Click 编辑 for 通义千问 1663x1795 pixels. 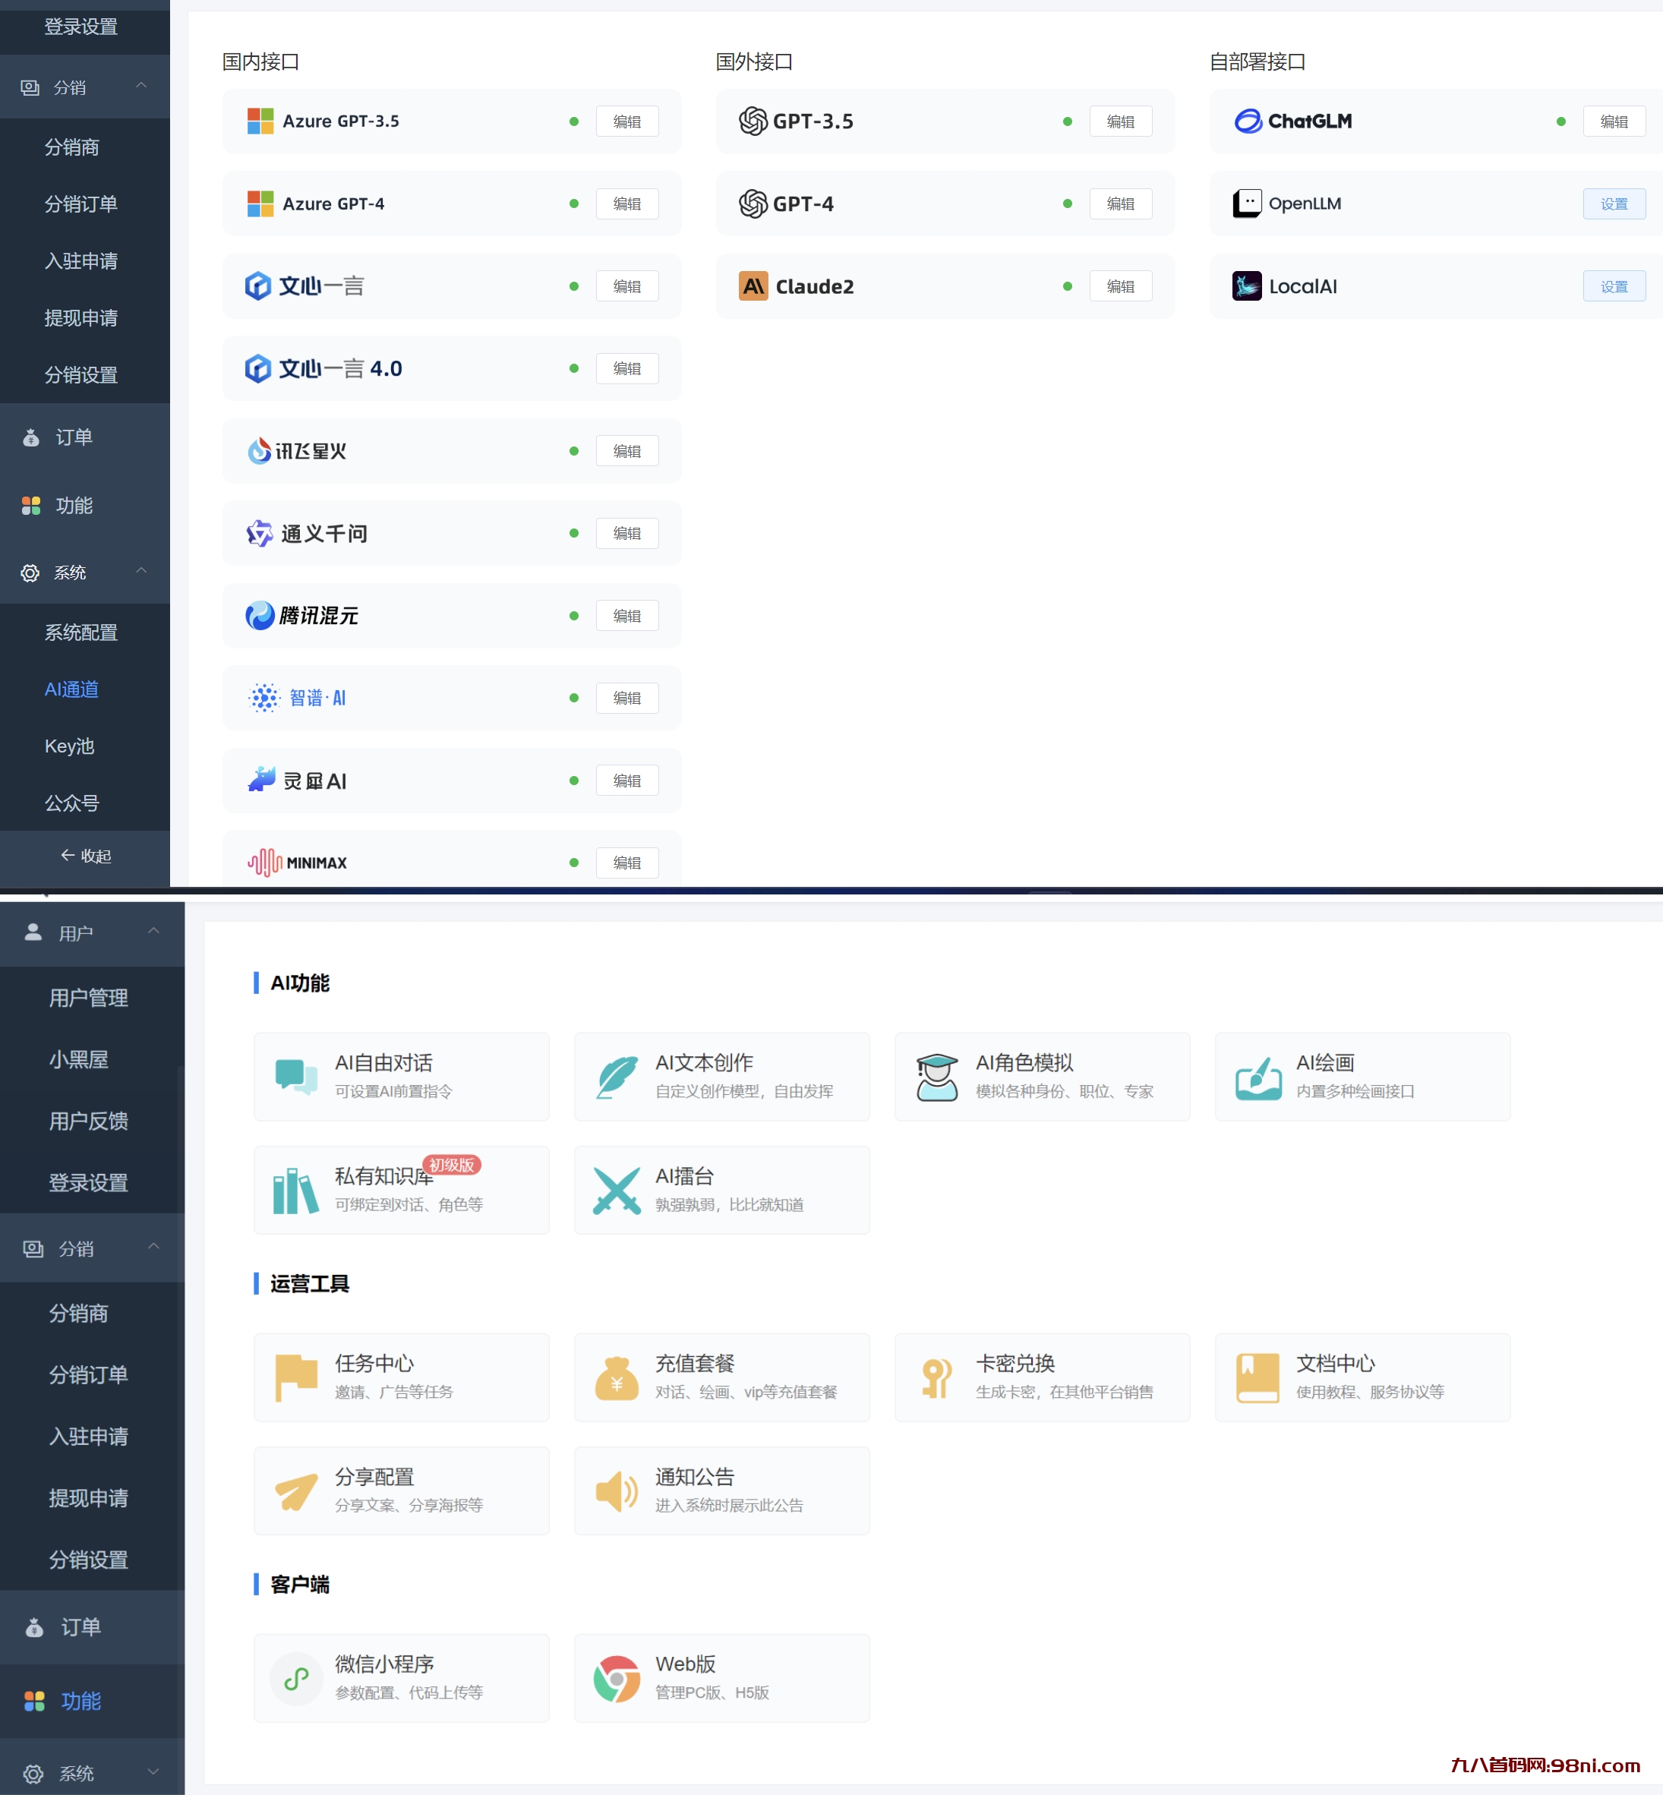627,534
